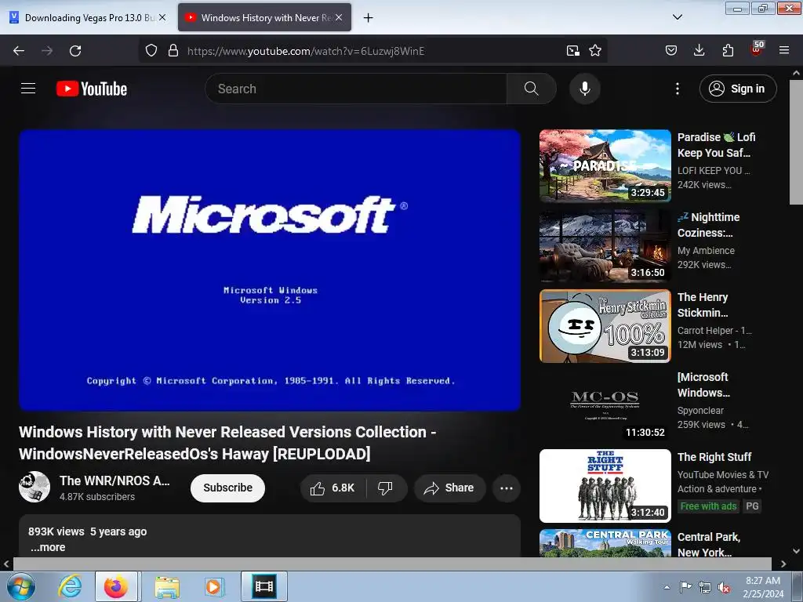The height and width of the screenshot is (602, 803).
Task: Click the scroll down arrow on vertical scrollbar
Action: tap(796, 551)
